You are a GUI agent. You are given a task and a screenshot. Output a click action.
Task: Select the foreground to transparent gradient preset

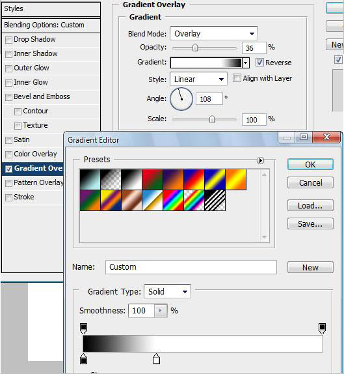(x=111, y=180)
